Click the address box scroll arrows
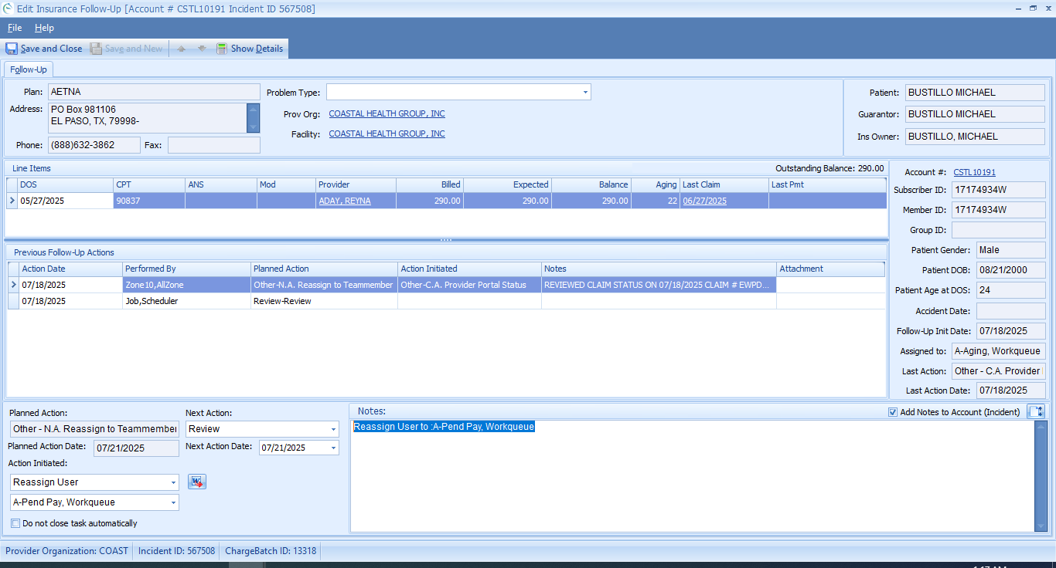This screenshot has width=1056, height=568. tap(253, 118)
